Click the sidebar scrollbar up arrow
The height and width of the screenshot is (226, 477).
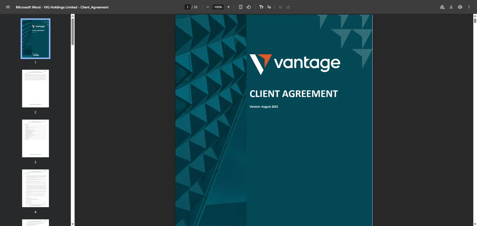[x=73, y=16]
